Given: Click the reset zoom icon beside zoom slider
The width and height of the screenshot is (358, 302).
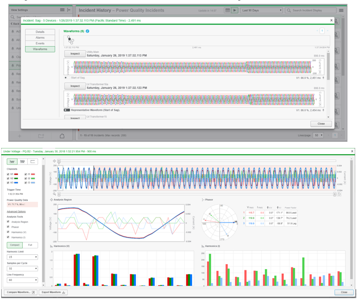Looking at the screenshot, I should tap(339, 194).
